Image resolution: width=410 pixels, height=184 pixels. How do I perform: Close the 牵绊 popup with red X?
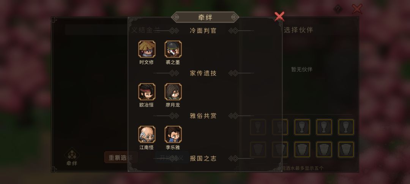(x=279, y=16)
